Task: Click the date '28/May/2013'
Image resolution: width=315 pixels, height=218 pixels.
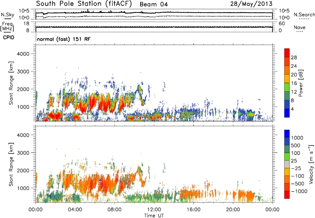Action: click(251, 4)
